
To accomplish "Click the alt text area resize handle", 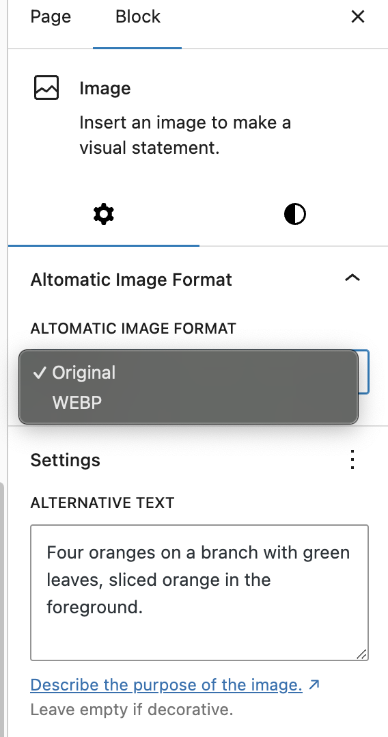I will click(361, 654).
